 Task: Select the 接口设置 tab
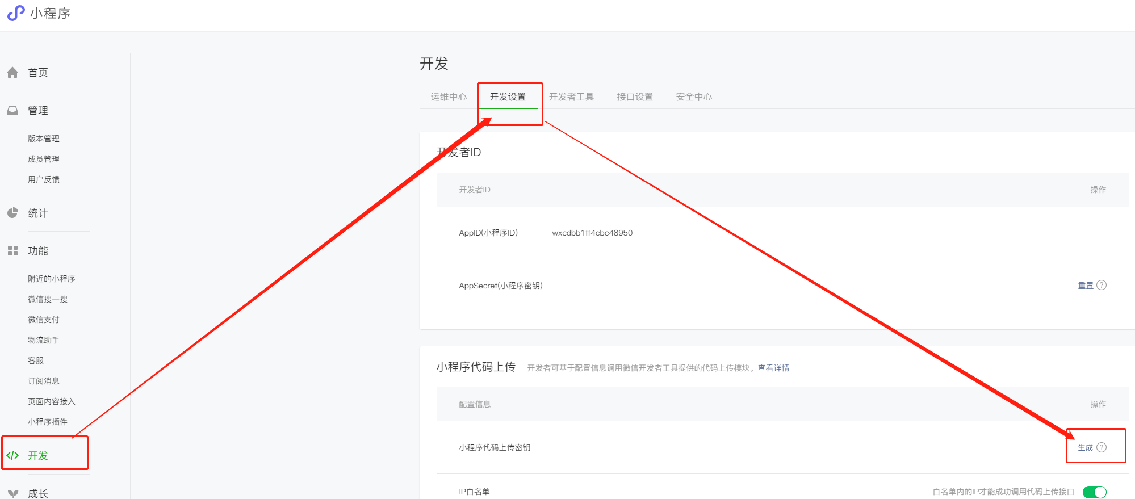635,97
